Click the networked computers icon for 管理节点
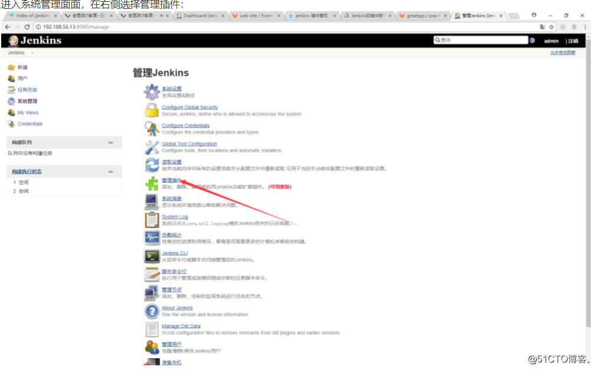The image size is (592, 370). [x=152, y=293]
